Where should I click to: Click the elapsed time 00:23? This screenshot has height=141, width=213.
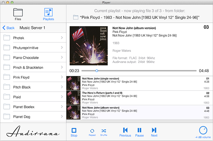[x=74, y=71]
